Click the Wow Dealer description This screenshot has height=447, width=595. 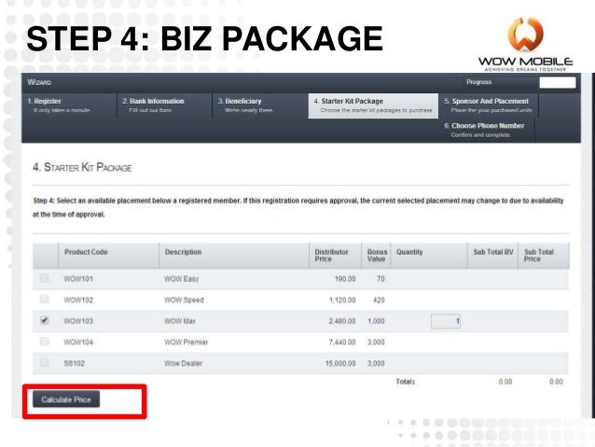184,363
